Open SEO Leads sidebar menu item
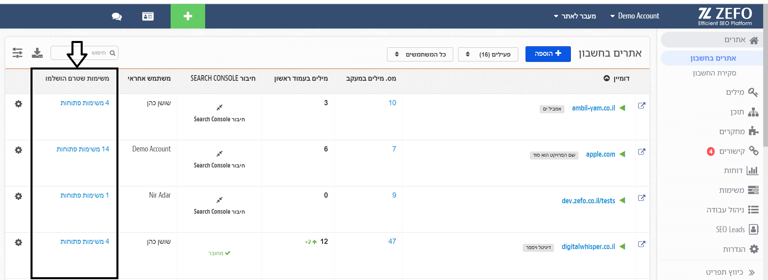The width and height of the screenshot is (768, 280). pyautogui.click(x=737, y=229)
